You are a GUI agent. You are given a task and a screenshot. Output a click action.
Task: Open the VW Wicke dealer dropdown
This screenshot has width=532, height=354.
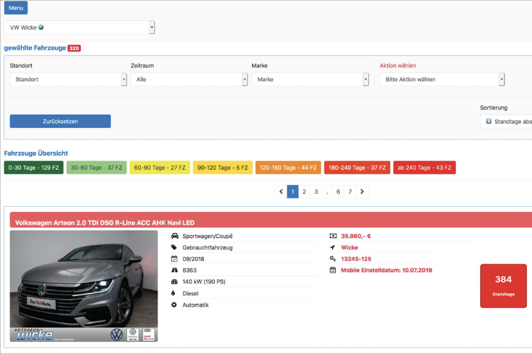(x=79, y=27)
